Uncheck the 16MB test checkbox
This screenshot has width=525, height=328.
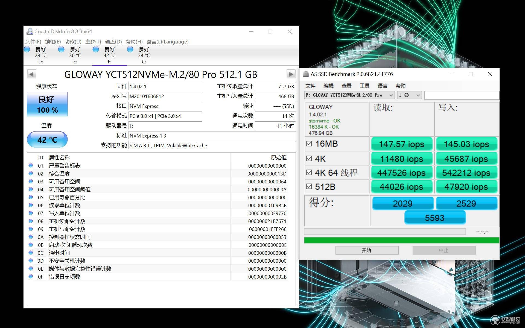coord(309,143)
